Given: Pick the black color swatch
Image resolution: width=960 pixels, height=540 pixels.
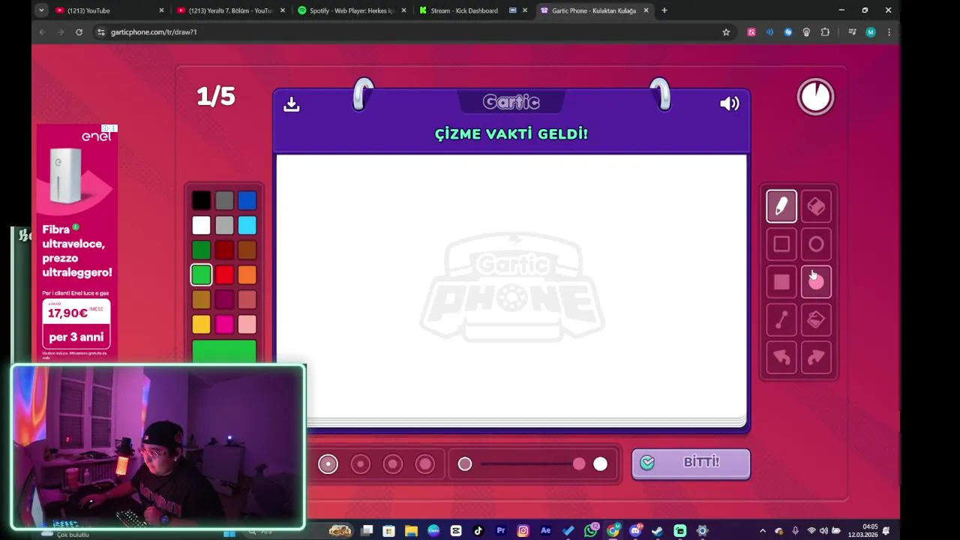Looking at the screenshot, I should pos(201,200).
